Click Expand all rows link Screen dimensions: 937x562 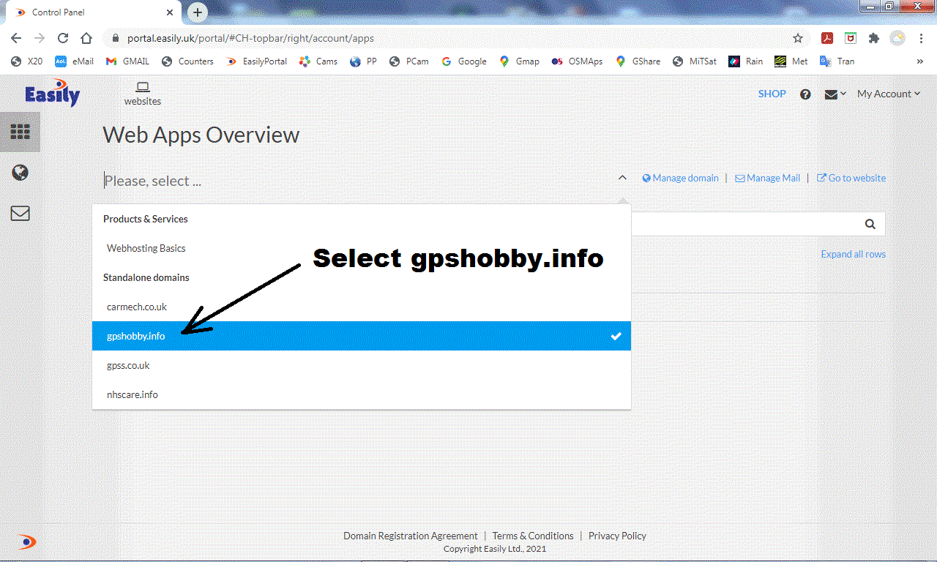point(853,254)
